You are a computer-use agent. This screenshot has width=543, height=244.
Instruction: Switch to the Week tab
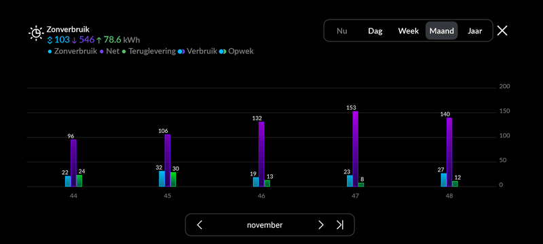pyautogui.click(x=409, y=30)
